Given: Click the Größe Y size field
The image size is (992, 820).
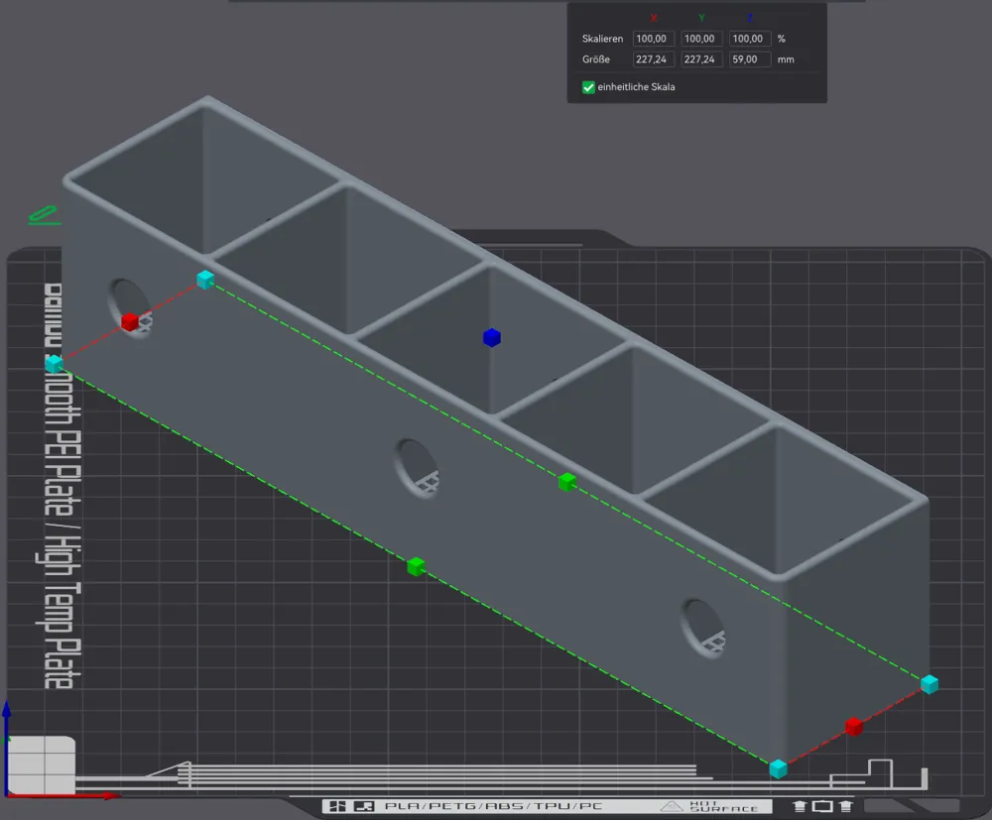Looking at the screenshot, I should click(701, 59).
